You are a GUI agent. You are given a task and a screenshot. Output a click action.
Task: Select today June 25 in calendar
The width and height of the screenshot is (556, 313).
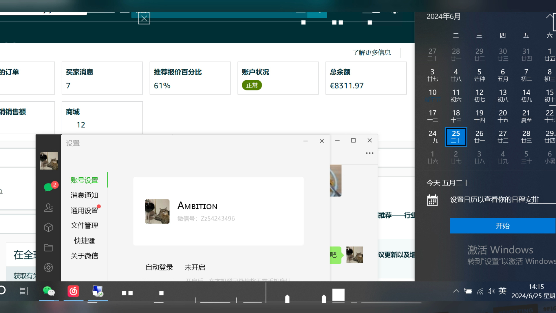pyautogui.click(x=456, y=137)
